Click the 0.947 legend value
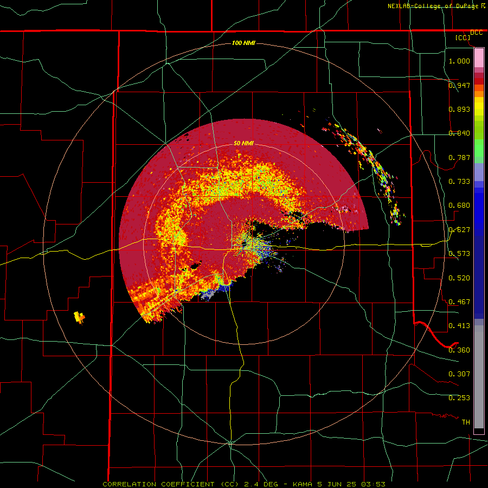This screenshot has height=488, width=488. pyautogui.click(x=459, y=85)
